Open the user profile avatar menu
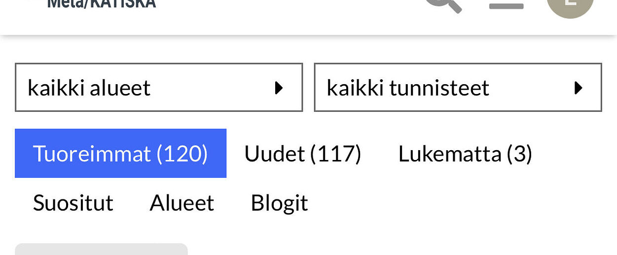Viewport: 617px width, 255px height. [x=570, y=5]
